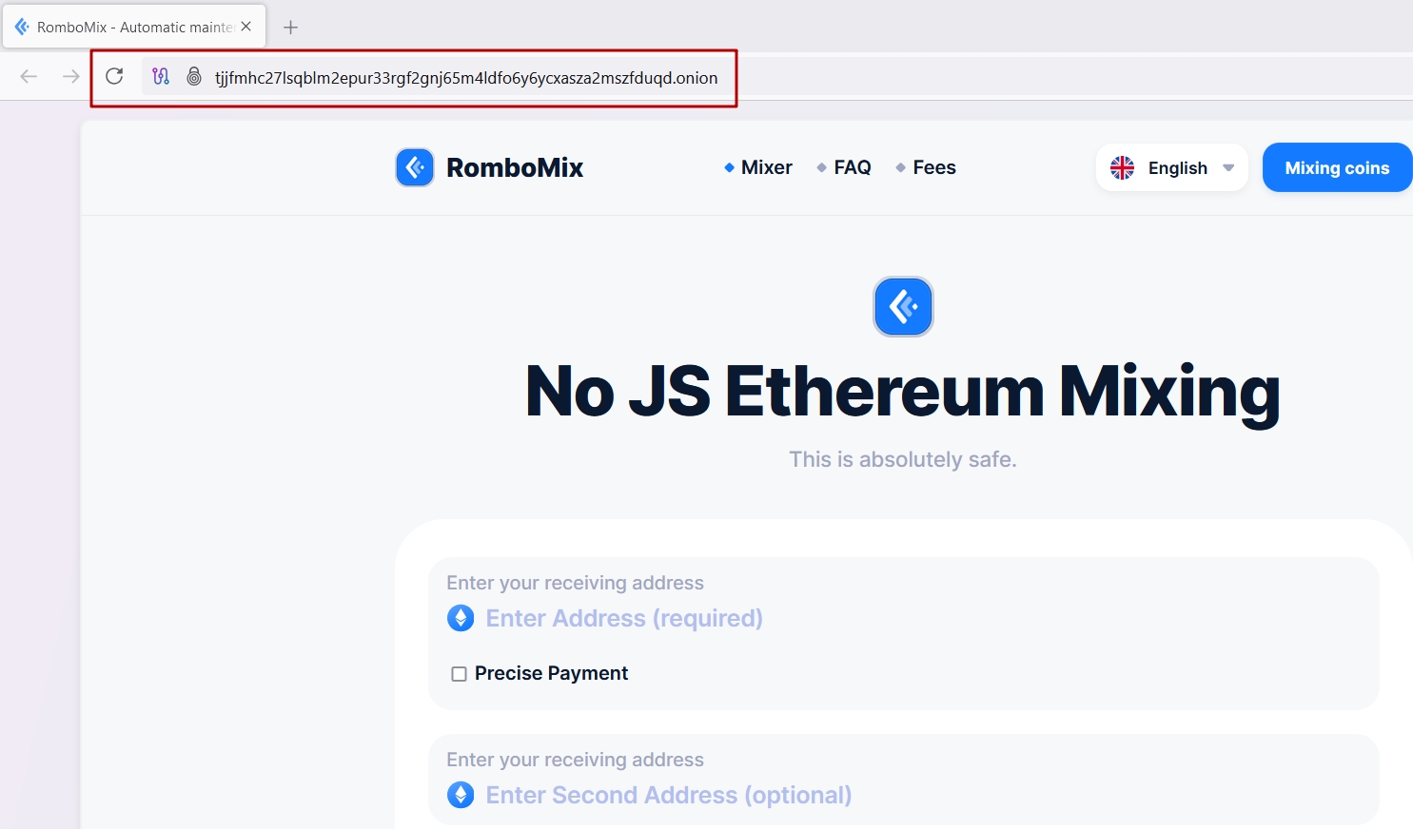Viewport: 1413px width, 829px height.
Task: Click the Ethereum icon beside Enter Address (required)
Action: [461, 618]
